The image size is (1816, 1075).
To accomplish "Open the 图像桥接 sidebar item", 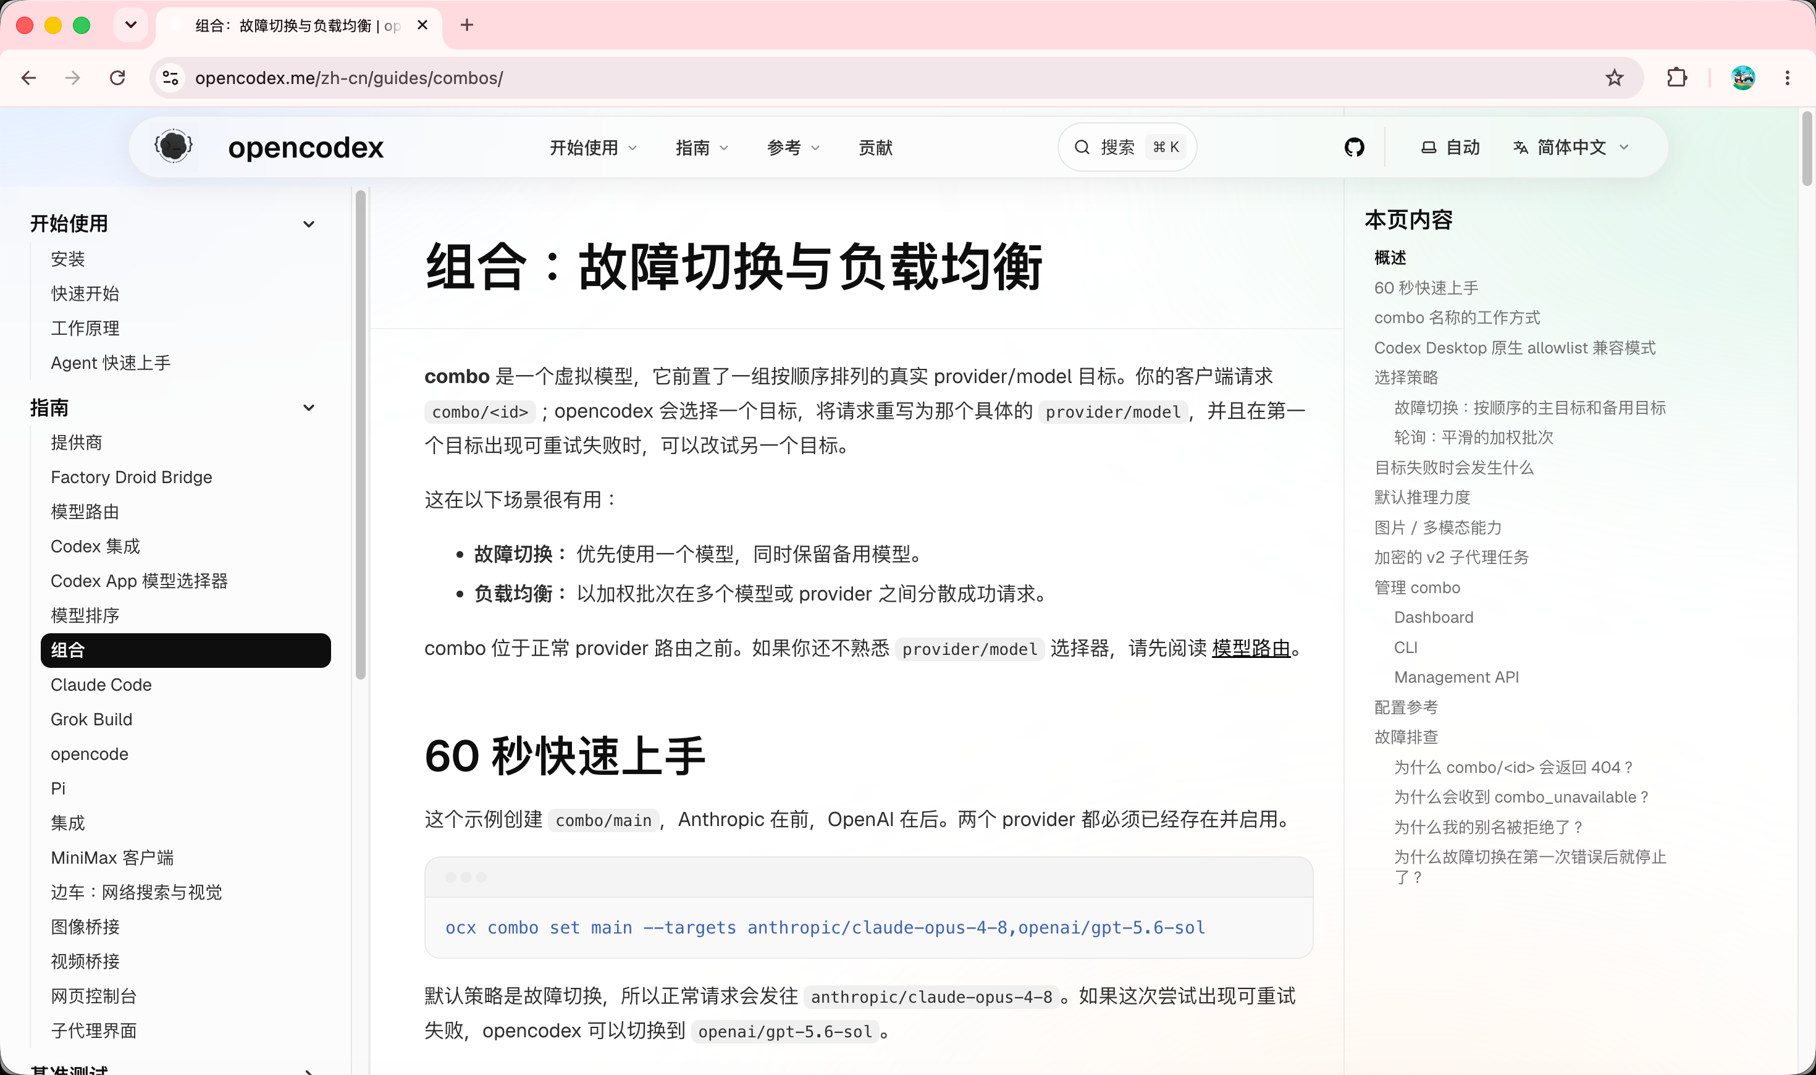I will coord(85,927).
